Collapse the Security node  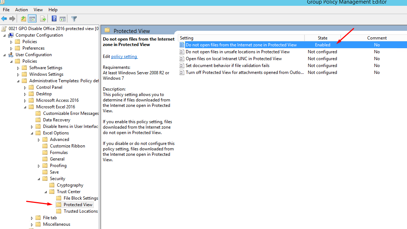39,179
